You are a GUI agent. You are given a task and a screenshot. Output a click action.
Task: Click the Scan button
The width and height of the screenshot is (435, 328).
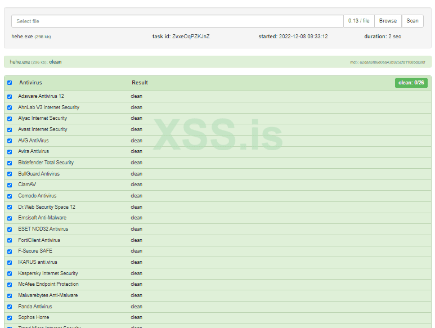pyautogui.click(x=412, y=21)
